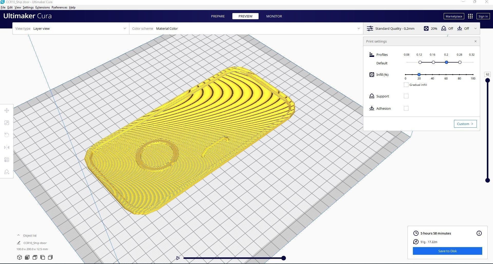Click the Support icon in print settings
This screenshot has height=264, width=493.
click(372, 96)
